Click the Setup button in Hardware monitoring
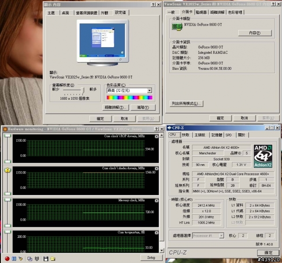The height and width of the screenshot is (263, 282). (151, 258)
